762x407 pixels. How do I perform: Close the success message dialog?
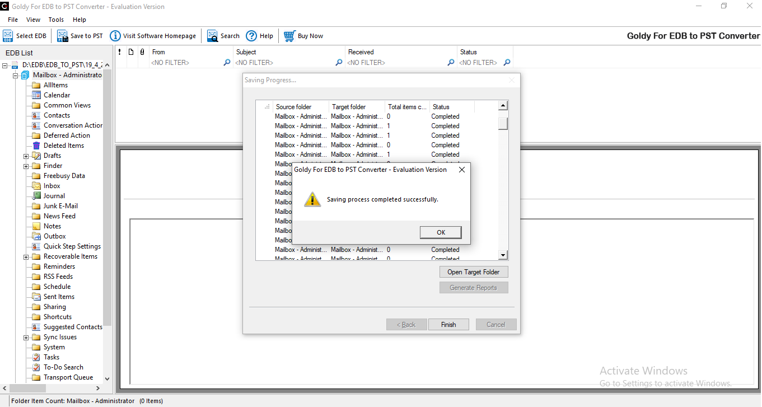tap(462, 170)
